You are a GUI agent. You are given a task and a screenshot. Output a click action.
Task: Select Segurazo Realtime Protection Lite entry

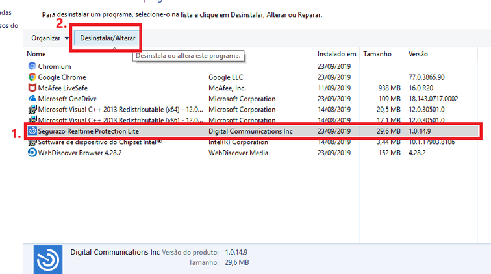coord(88,131)
